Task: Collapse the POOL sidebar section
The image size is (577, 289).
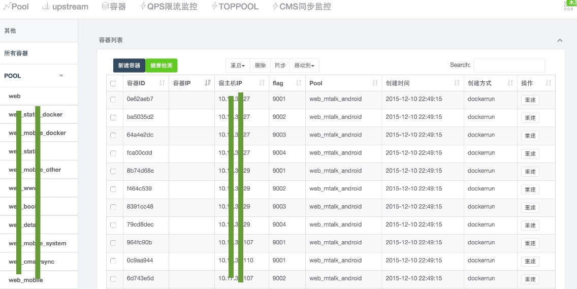Action: coord(61,76)
